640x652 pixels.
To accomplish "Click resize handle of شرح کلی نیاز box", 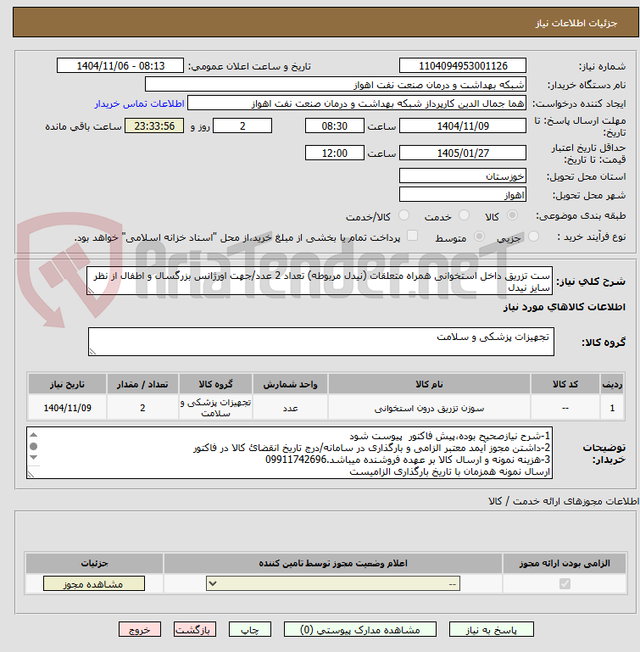I will [x=91, y=291].
